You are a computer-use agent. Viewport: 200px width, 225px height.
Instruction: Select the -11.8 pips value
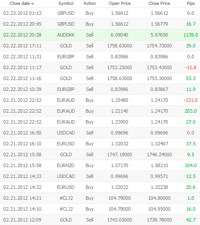point(191,67)
